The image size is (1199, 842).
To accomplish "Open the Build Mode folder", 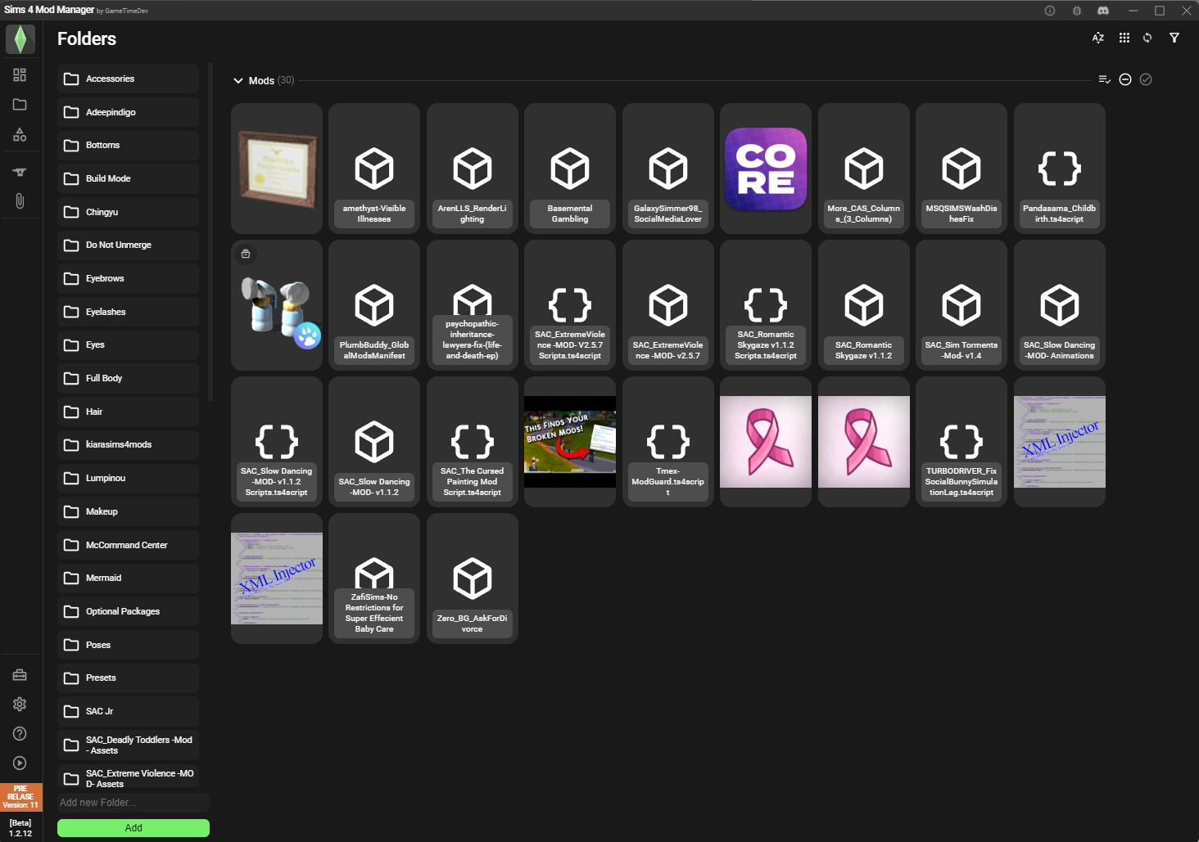I will pyautogui.click(x=129, y=178).
